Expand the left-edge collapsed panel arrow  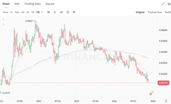point(1,88)
